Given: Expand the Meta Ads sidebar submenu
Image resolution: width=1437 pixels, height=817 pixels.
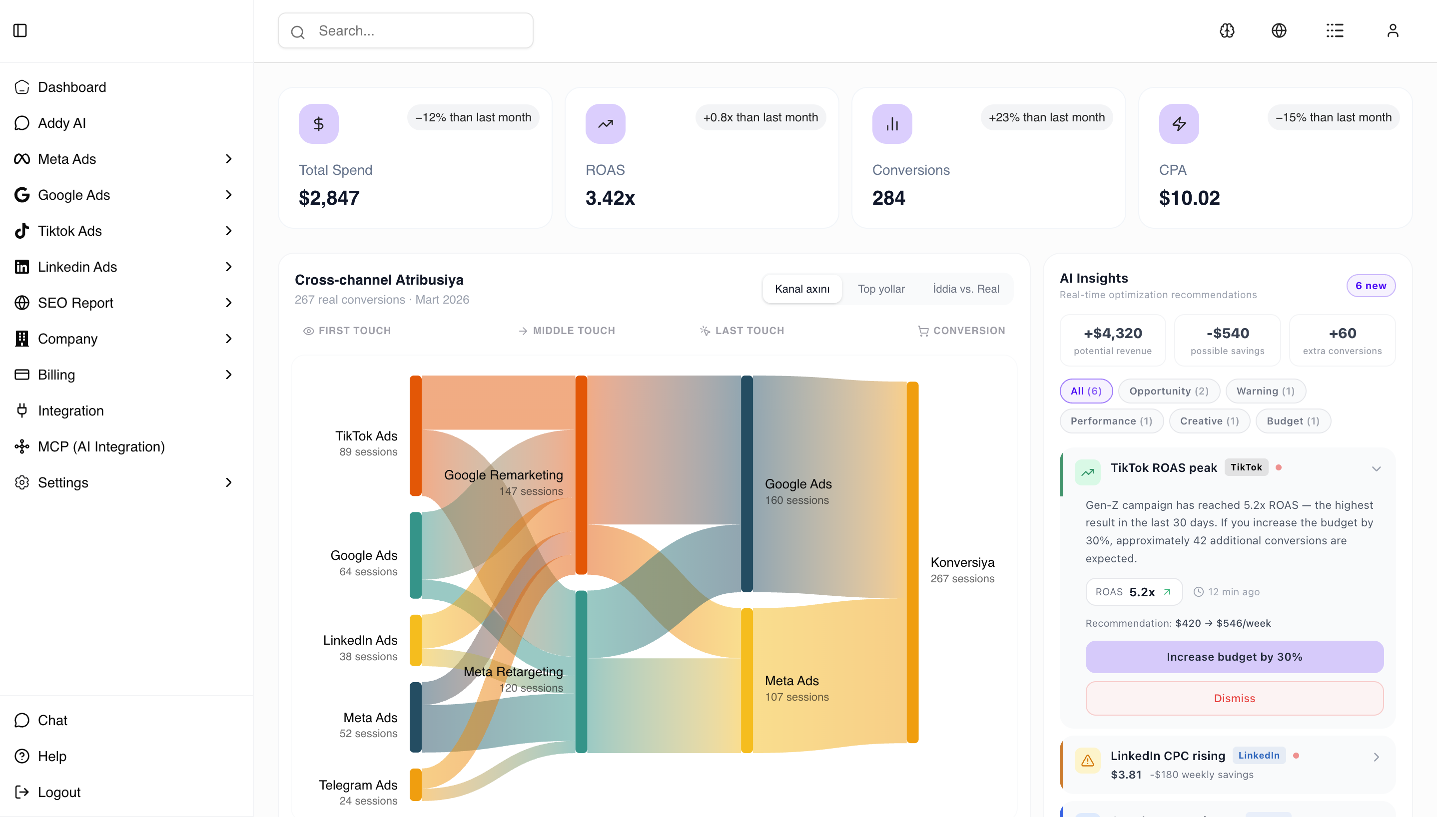Looking at the screenshot, I should click(x=228, y=159).
